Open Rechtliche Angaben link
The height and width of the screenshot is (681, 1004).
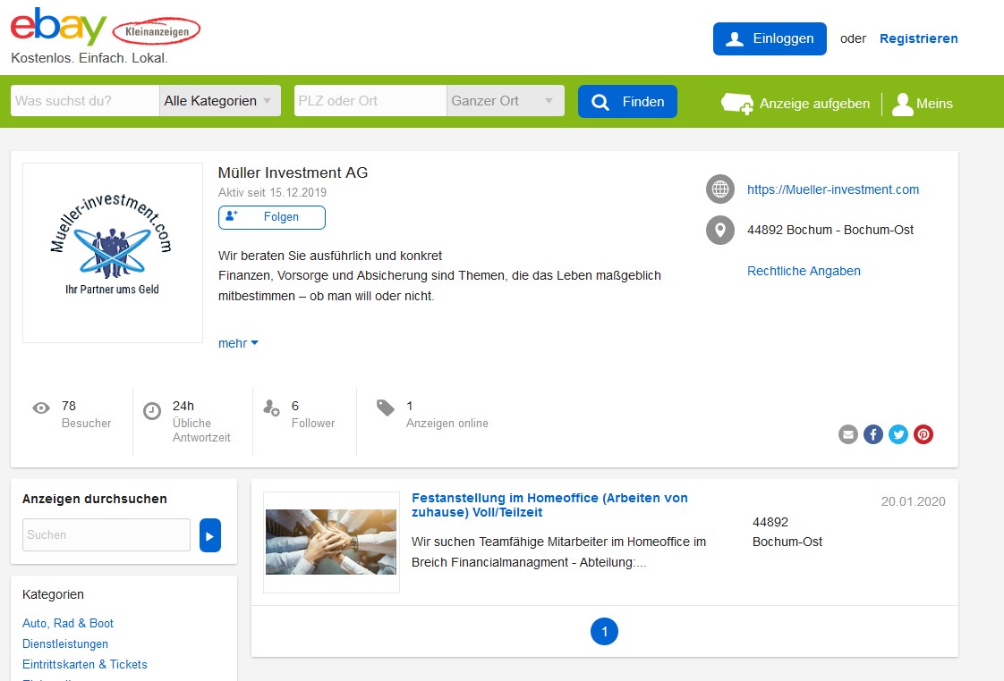pos(804,271)
